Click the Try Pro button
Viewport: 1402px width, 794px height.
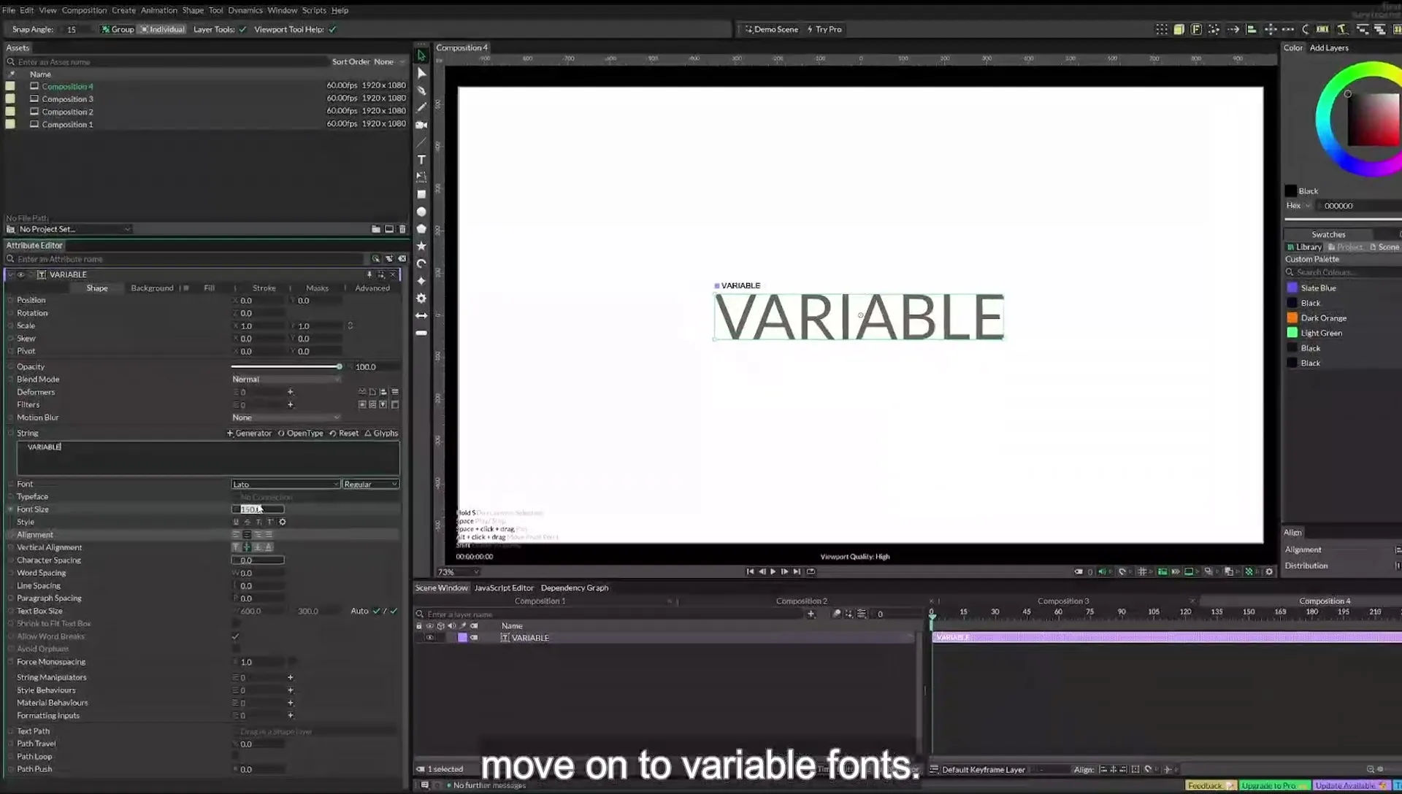[824, 29]
